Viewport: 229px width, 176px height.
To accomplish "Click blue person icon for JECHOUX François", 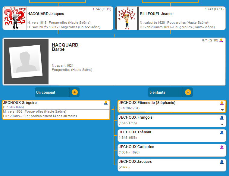I will (222, 118).
